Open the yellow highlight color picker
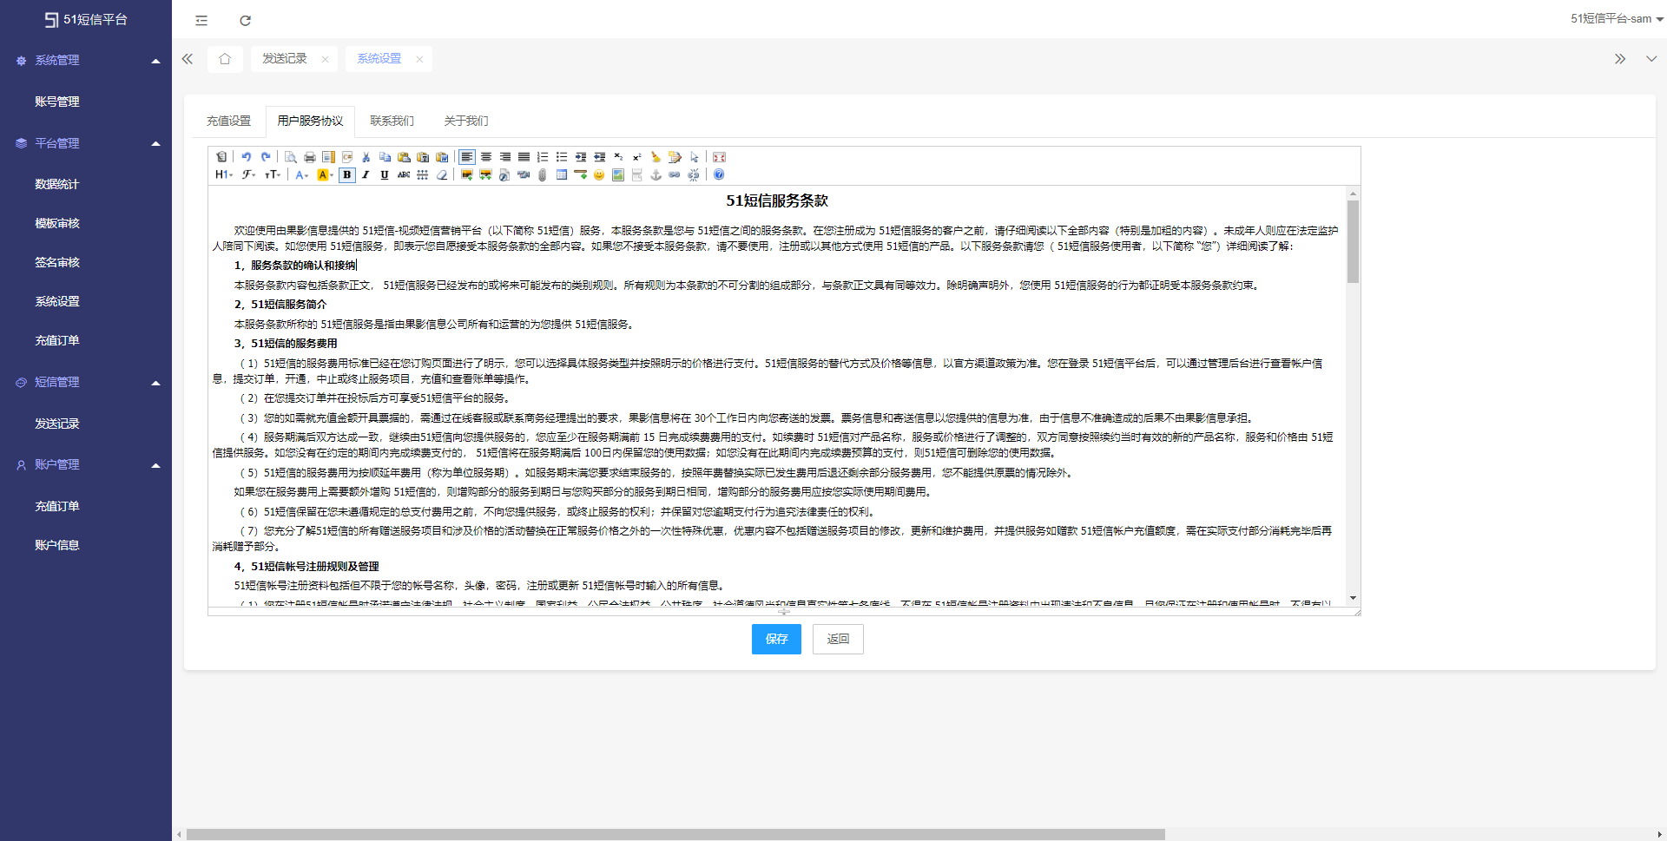Image resolution: width=1667 pixels, height=841 pixels. point(325,175)
